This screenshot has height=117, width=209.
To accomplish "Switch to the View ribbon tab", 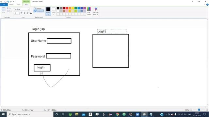I will coord(19,5).
